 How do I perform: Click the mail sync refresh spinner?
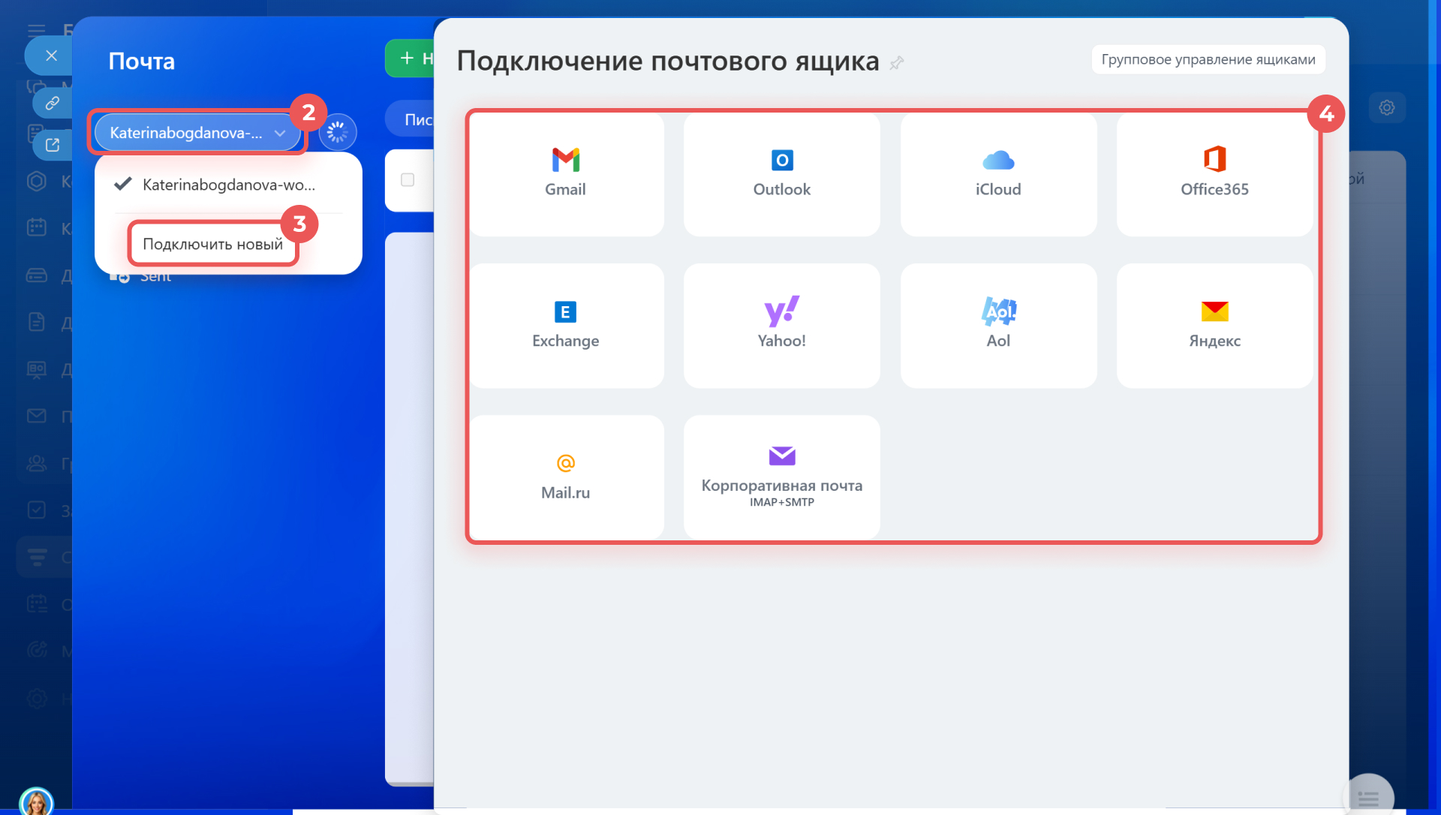click(x=338, y=133)
